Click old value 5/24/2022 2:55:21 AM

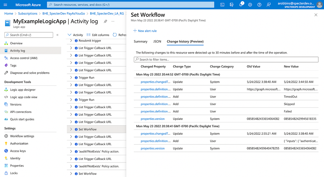click(262, 133)
